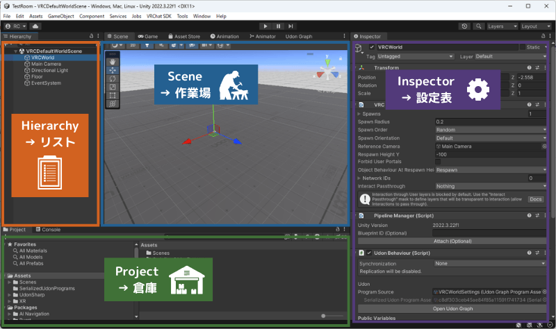Open the VRChat SDK menu

(x=159, y=16)
